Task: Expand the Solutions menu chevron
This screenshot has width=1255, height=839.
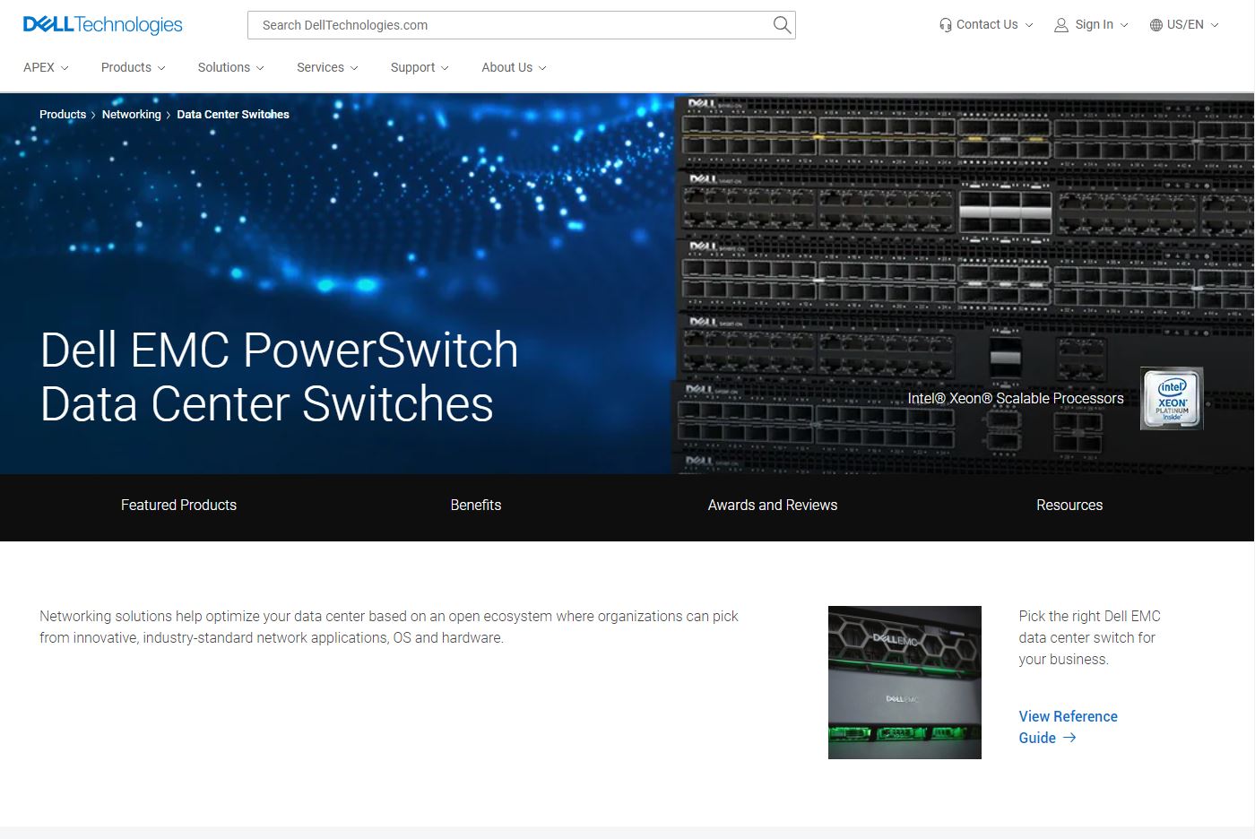Action: 260,68
